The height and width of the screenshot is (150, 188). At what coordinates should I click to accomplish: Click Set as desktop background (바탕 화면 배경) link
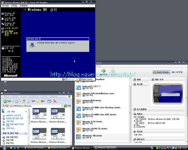pos(15,125)
